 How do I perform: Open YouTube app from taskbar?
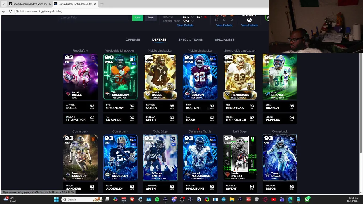(273, 199)
